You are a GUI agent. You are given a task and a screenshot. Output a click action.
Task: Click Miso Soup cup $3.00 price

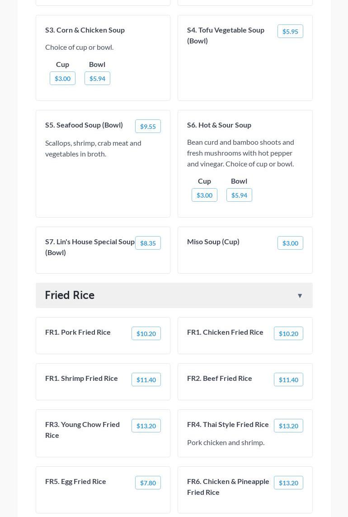coord(290,243)
